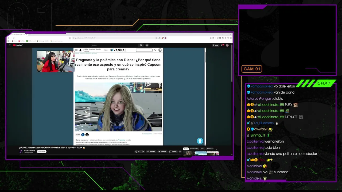Screen dimensions: 342x192
Task: Click the YouTube search magnifier button
Action: (x=141, y=45)
